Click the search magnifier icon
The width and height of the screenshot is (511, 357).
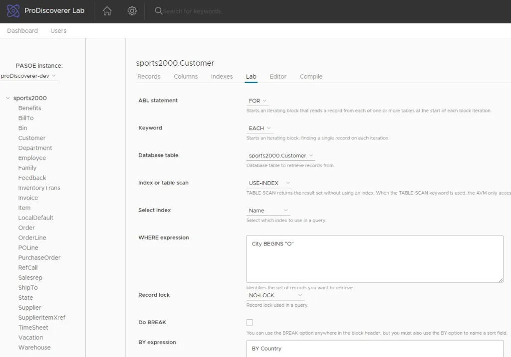click(x=159, y=11)
